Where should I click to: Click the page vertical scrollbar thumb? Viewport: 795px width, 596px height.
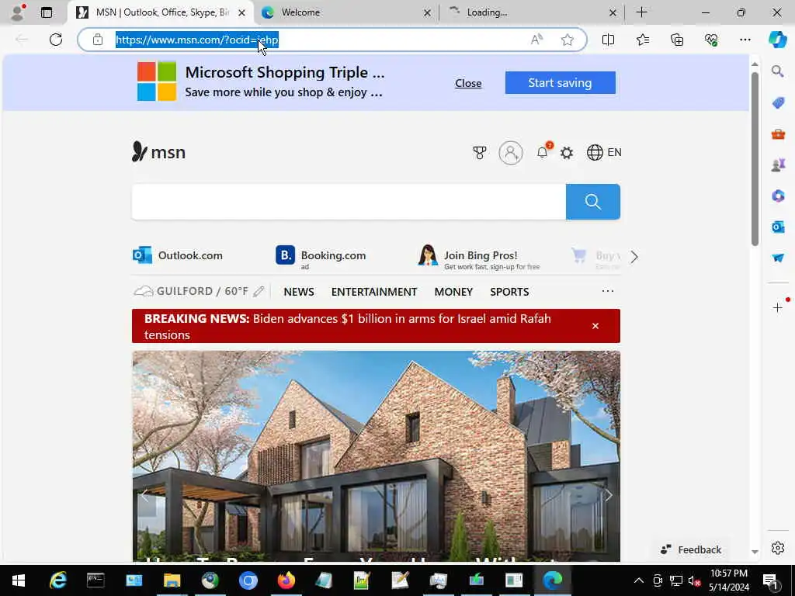click(x=755, y=159)
